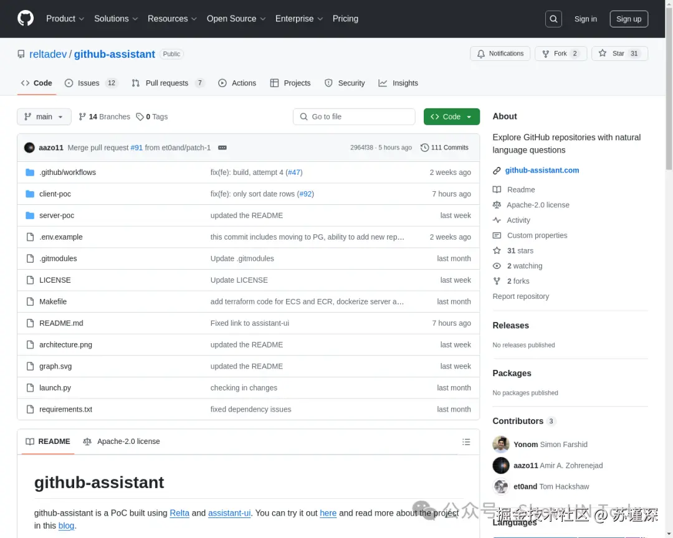Expand the Solutions menu
Screen dimensions: 673x538
click(x=116, y=19)
